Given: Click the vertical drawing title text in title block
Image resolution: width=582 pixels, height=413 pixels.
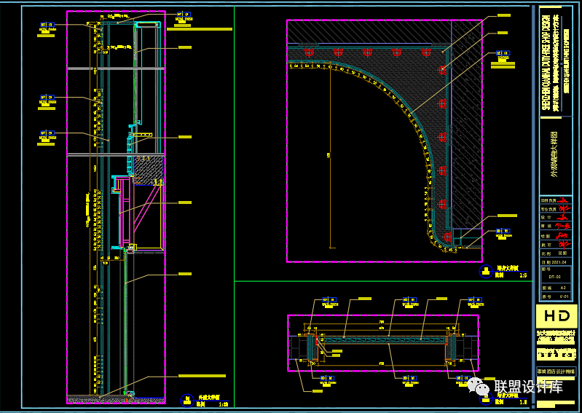Looking at the screenshot, I should click(x=555, y=154).
